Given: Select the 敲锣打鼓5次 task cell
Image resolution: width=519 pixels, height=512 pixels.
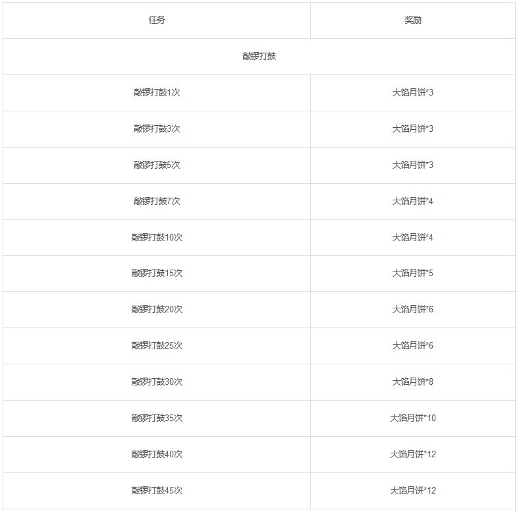Looking at the screenshot, I should pyautogui.click(x=157, y=165).
